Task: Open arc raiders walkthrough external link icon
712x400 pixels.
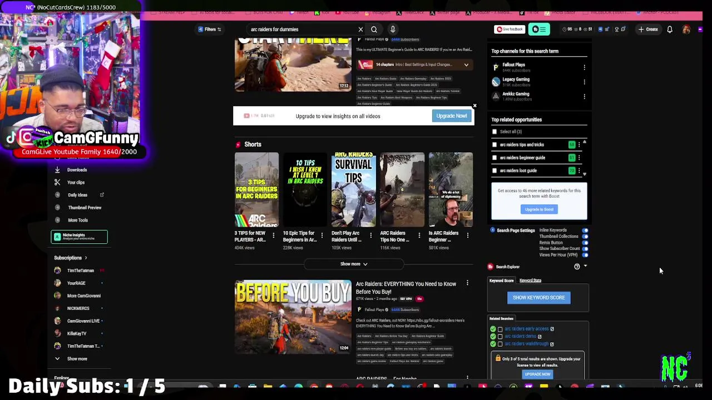Action: (x=552, y=344)
